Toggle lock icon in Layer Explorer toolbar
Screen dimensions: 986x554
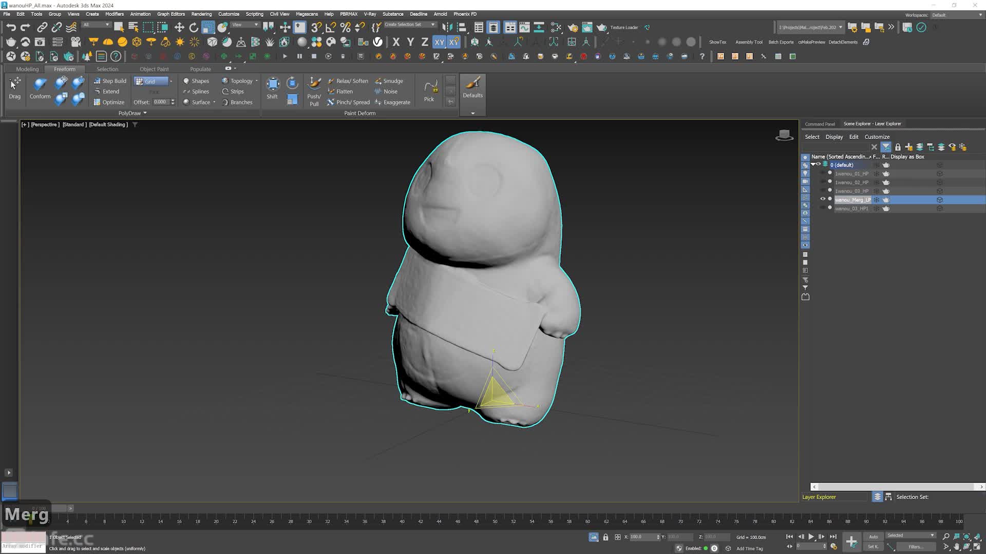(898, 147)
